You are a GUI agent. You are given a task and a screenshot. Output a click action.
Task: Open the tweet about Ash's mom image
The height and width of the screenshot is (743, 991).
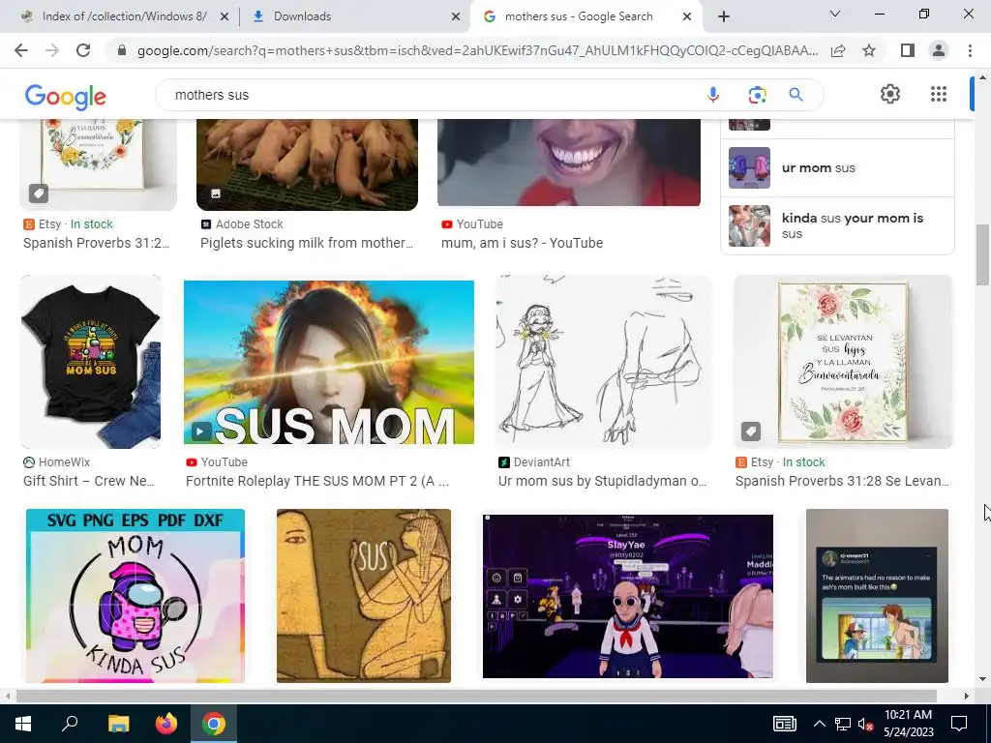(x=877, y=596)
